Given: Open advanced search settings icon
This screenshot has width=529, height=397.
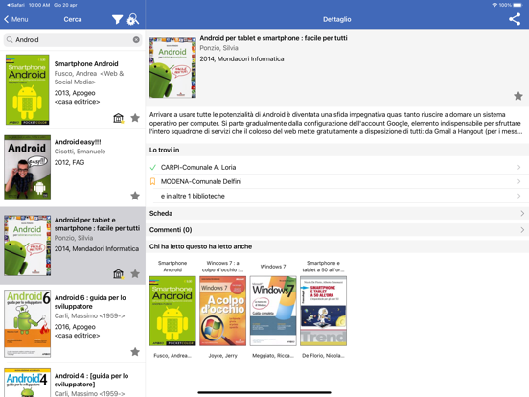Looking at the screenshot, I should point(133,19).
